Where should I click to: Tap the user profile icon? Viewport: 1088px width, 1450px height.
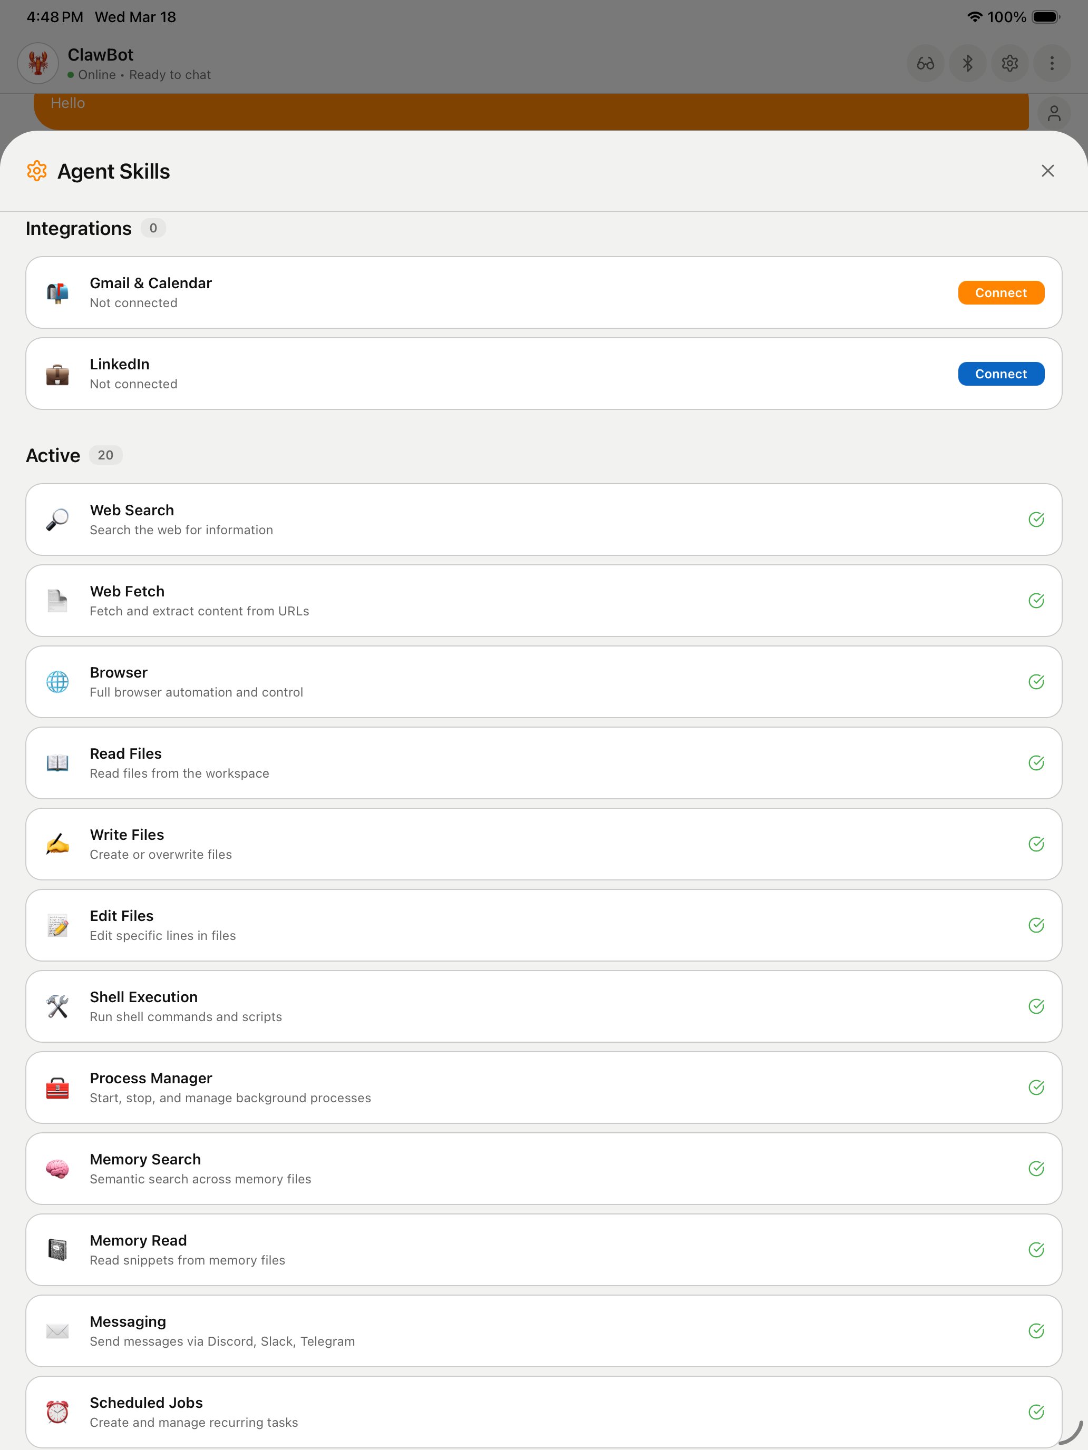point(1053,113)
